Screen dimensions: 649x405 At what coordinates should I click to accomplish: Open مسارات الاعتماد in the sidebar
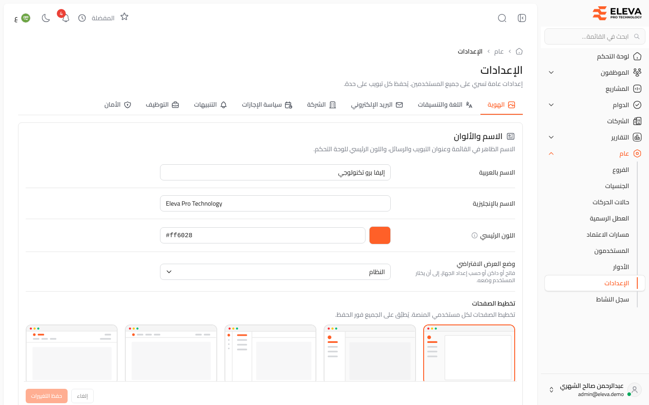(x=595, y=234)
